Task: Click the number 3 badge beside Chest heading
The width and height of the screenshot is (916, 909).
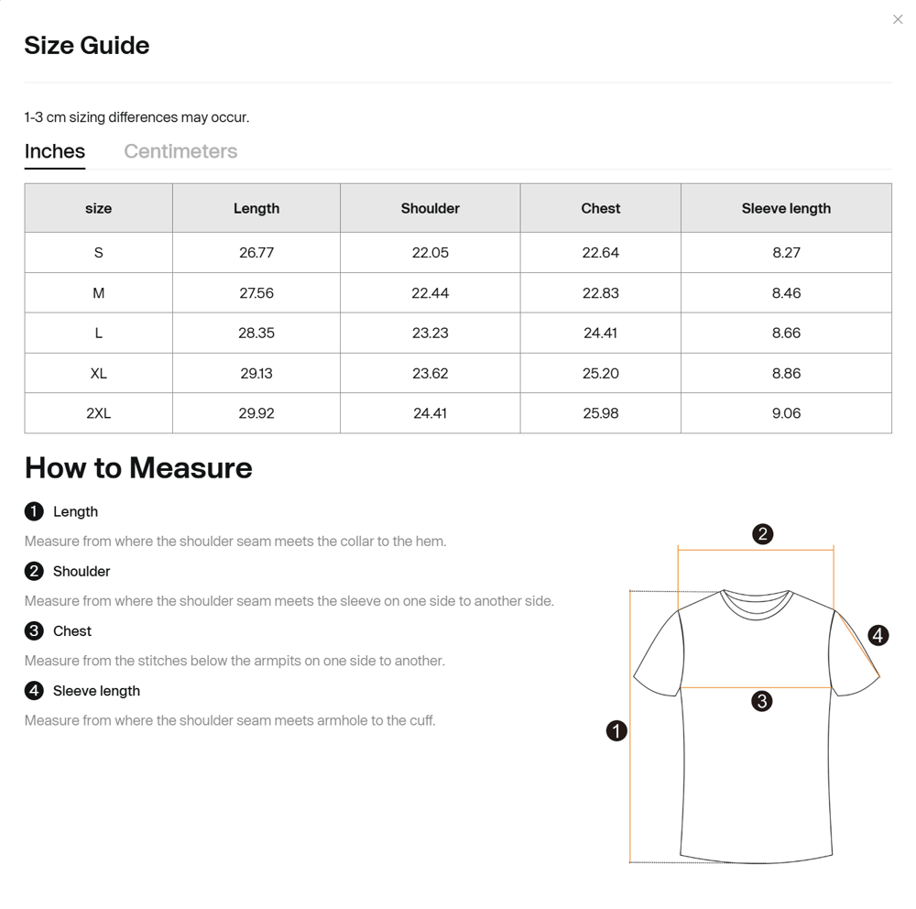Action: (x=34, y=630)
